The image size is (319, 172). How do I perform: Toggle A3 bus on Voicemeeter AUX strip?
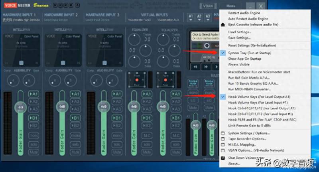(176, 109)
